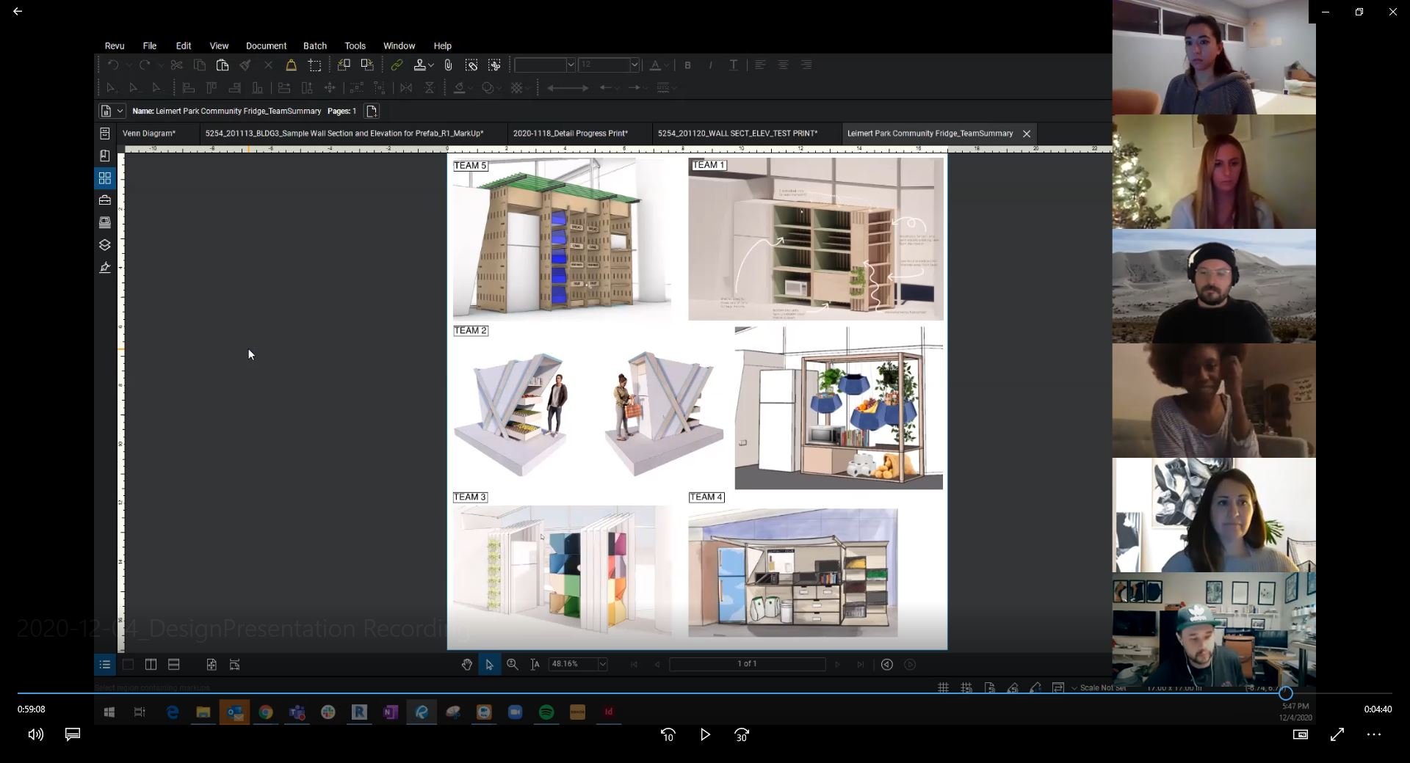Open the Layers panel in sidebar
The width and height of the screenshot is (1410, 763).
coord(105,245)
